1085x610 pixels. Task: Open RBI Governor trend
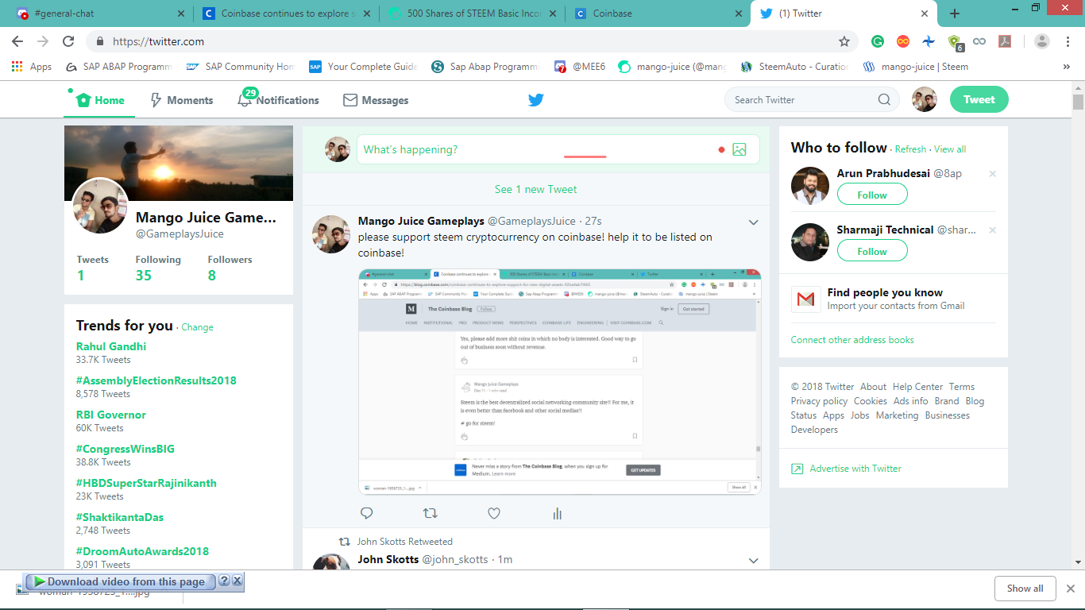(111, 415)
